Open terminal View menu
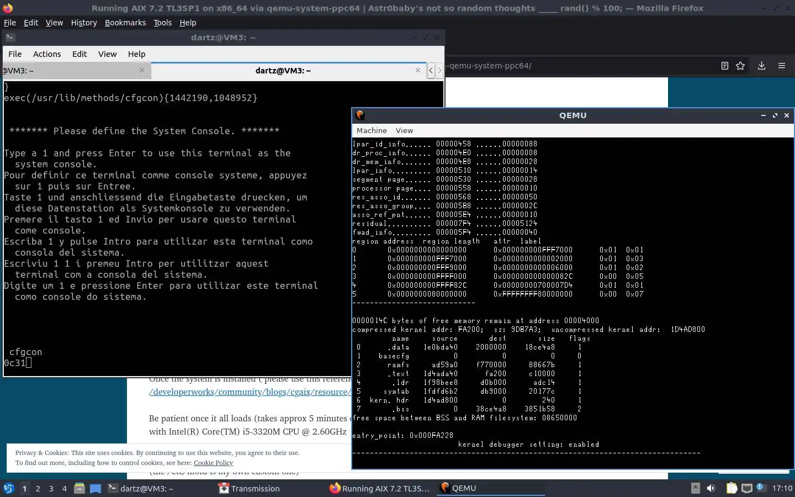The image size is (795, 497). (108, 54)
